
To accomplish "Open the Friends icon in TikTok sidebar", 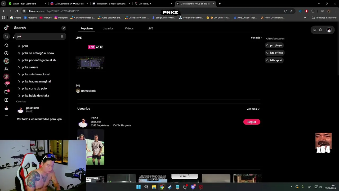I will (x=6, y=69).
